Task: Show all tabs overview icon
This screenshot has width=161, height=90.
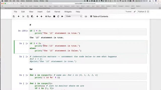Action: pos(159,3)
